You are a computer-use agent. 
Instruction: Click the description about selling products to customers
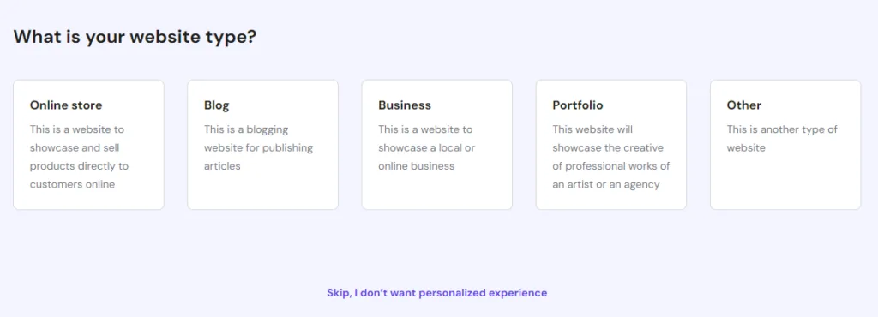pyautogui.click(x=79, y=157)
